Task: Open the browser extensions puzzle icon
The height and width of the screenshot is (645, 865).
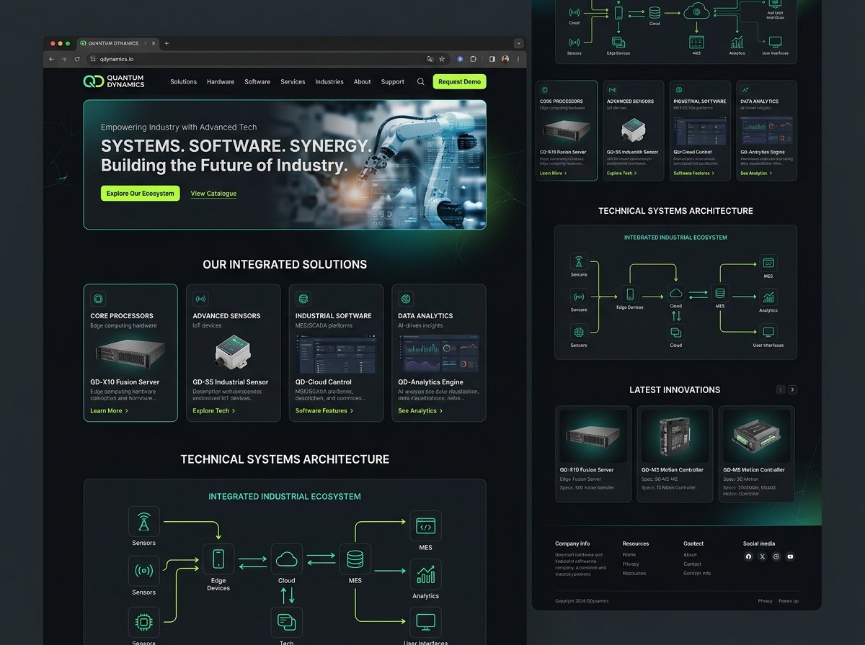Action: (x=474, y=59)
